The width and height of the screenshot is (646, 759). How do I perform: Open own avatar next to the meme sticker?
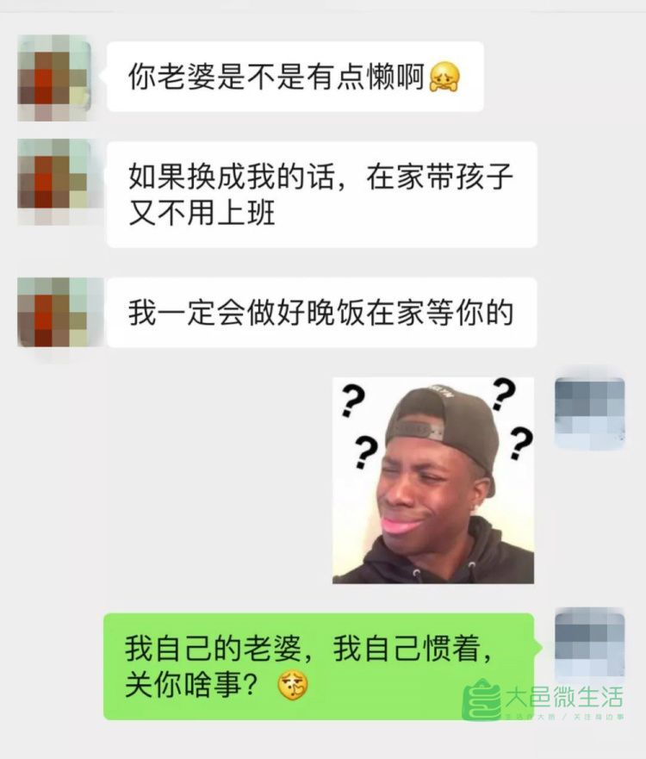coord(589,414)
